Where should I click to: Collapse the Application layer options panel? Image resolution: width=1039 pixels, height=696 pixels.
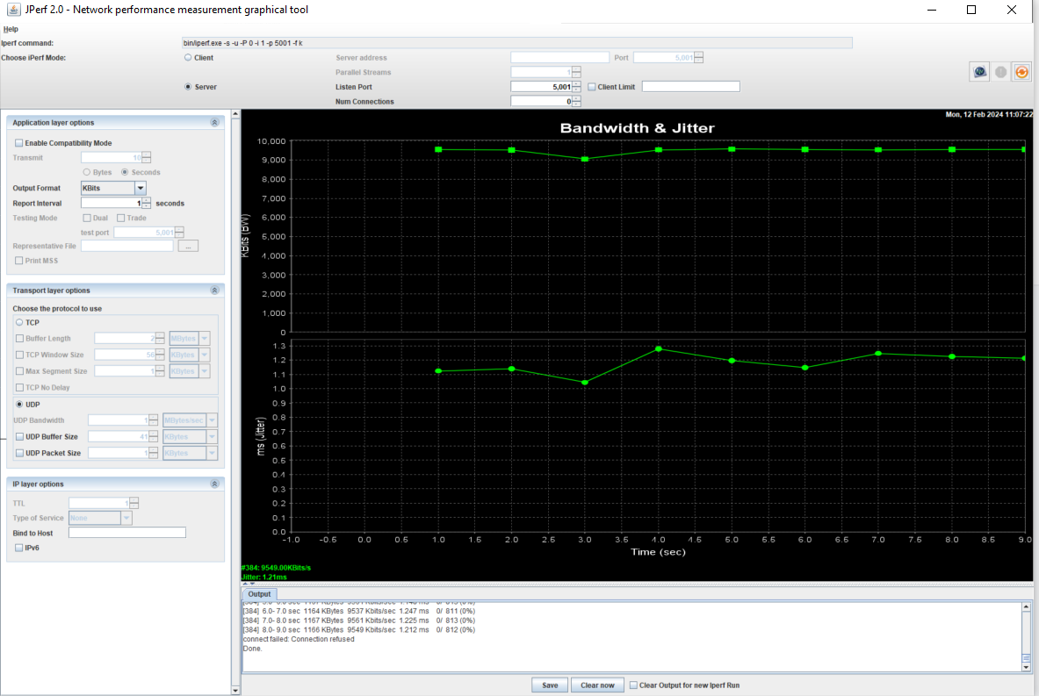214,122
